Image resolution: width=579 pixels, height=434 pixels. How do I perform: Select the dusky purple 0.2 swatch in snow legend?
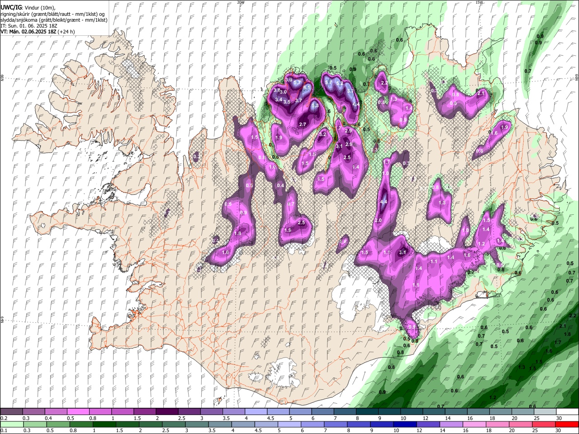[11, 412]
